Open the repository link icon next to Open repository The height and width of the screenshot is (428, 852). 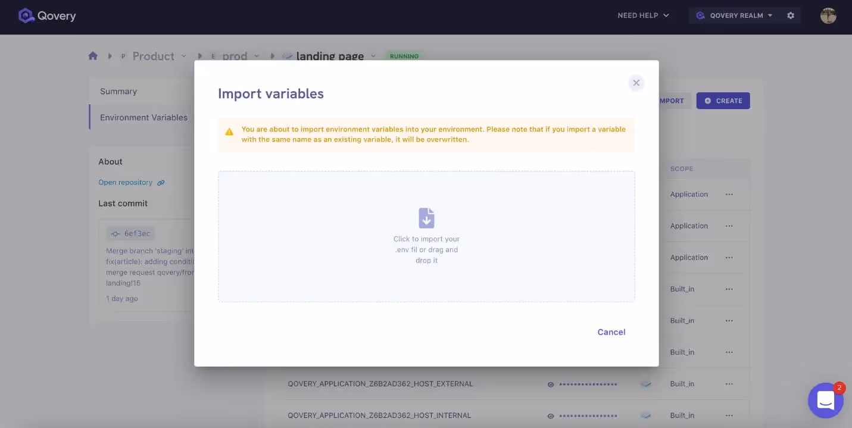(161, 182)
